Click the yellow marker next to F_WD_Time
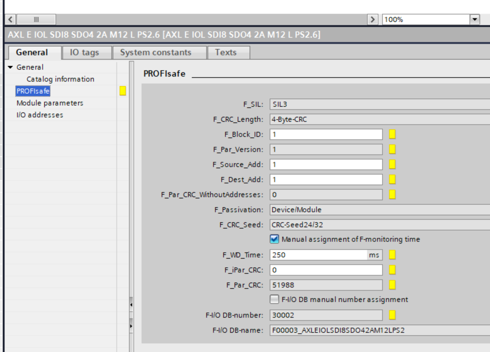The image size is (490, 352). pyautogui.click(x=392, y=255)
